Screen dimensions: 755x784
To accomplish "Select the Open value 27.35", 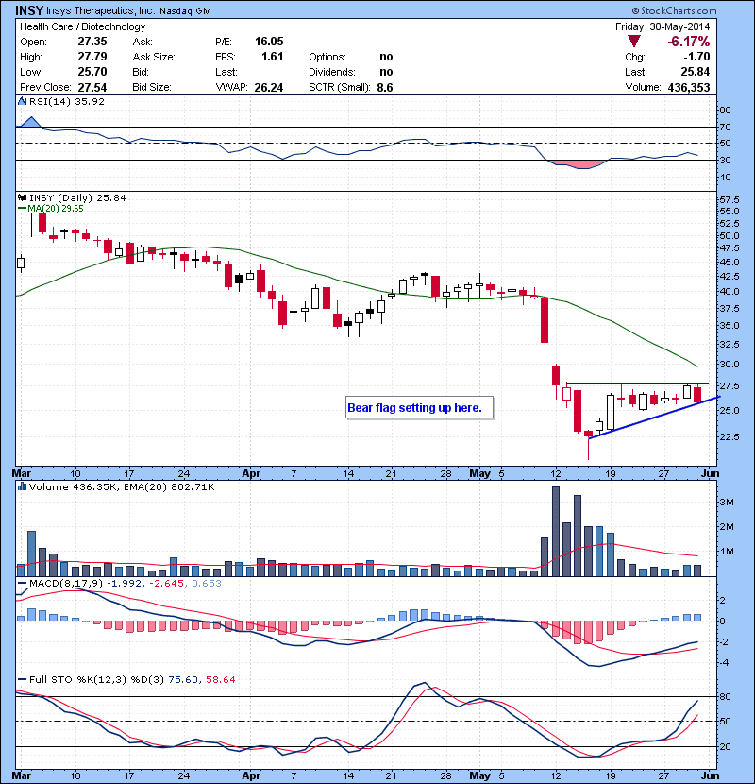I will click(92, 42).
